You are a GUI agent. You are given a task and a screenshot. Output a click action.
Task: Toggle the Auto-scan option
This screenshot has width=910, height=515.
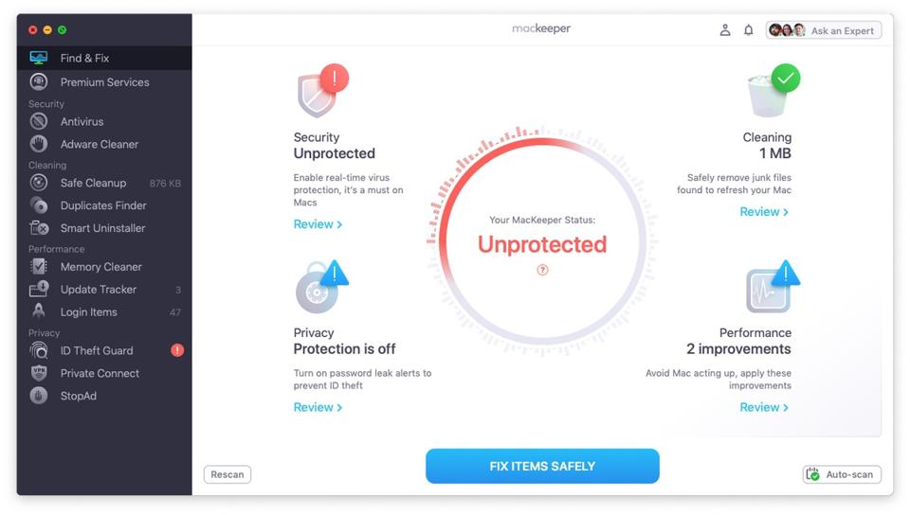pyautogui.click(x=842, y=474)
